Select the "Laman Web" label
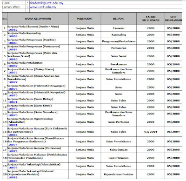The width and height of the screenshot is (186, 181). (11, 7)
